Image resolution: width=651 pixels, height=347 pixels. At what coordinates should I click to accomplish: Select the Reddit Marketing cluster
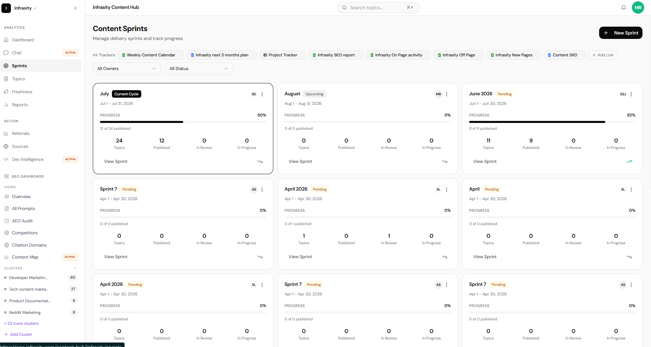click(41, 313)
